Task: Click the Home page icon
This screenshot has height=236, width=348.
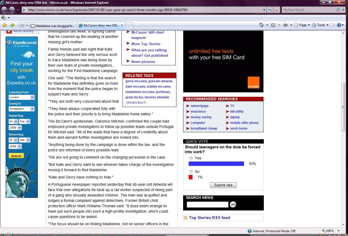Action: pos(261,25)
